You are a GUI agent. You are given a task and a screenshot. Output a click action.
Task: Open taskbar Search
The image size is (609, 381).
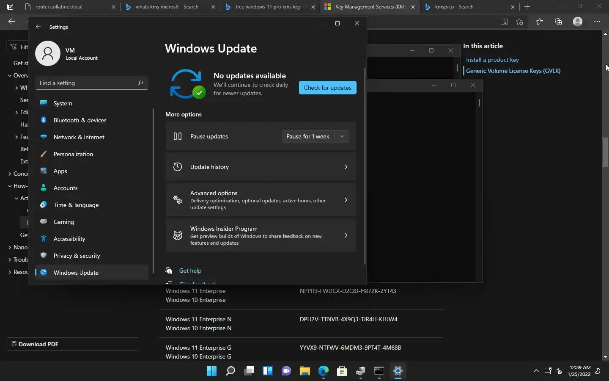[x=230, y=371]
